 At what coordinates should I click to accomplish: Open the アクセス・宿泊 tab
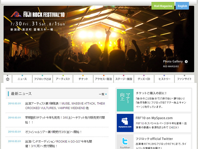(103, 79)
